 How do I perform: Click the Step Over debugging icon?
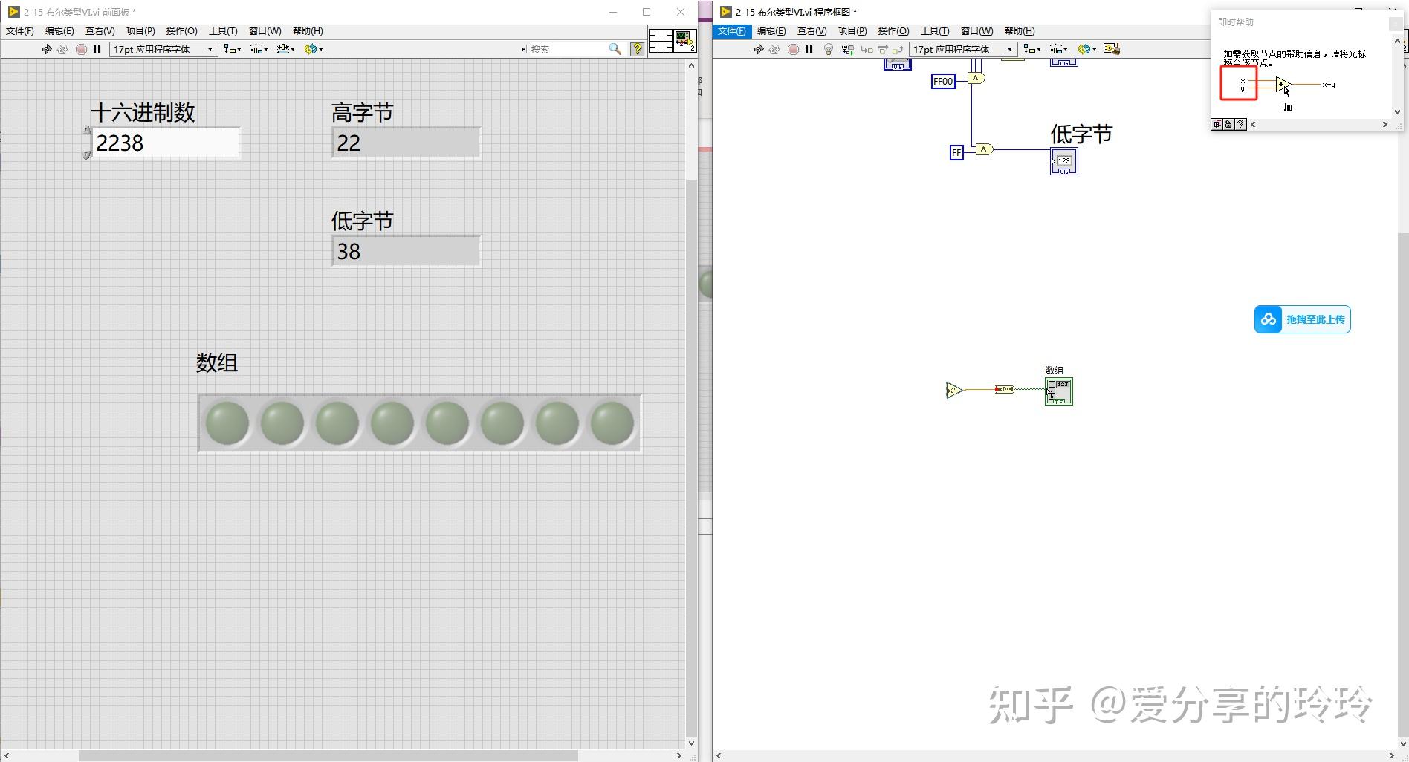[883, 49]
